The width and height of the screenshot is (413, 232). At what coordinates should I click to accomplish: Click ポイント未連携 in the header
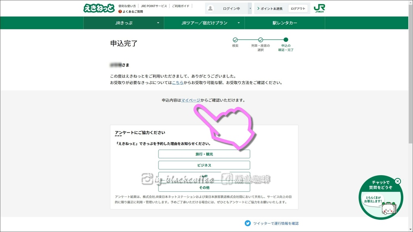tap(271, 8)
